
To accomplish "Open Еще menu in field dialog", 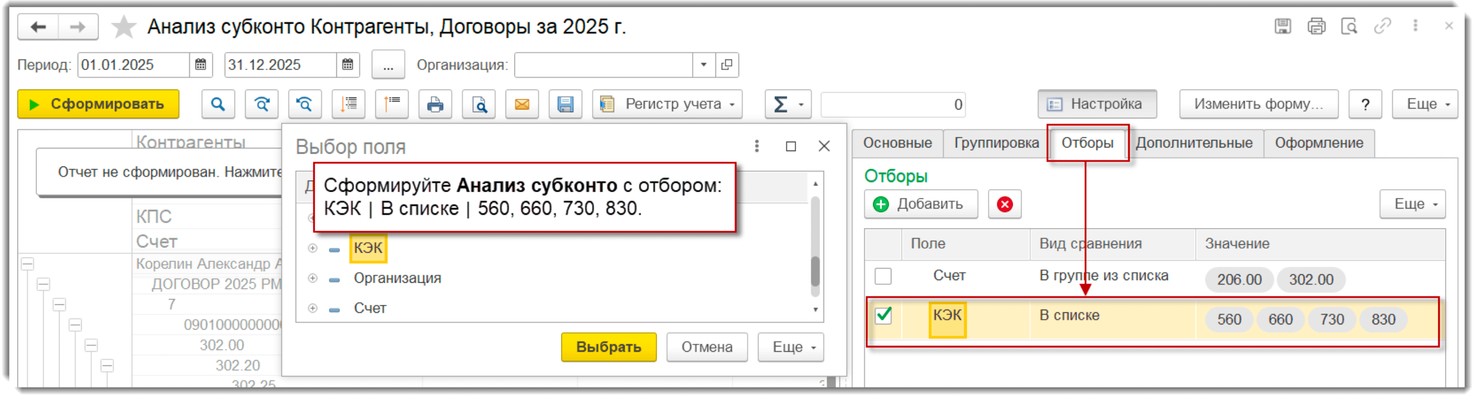I will coord(791,348).
